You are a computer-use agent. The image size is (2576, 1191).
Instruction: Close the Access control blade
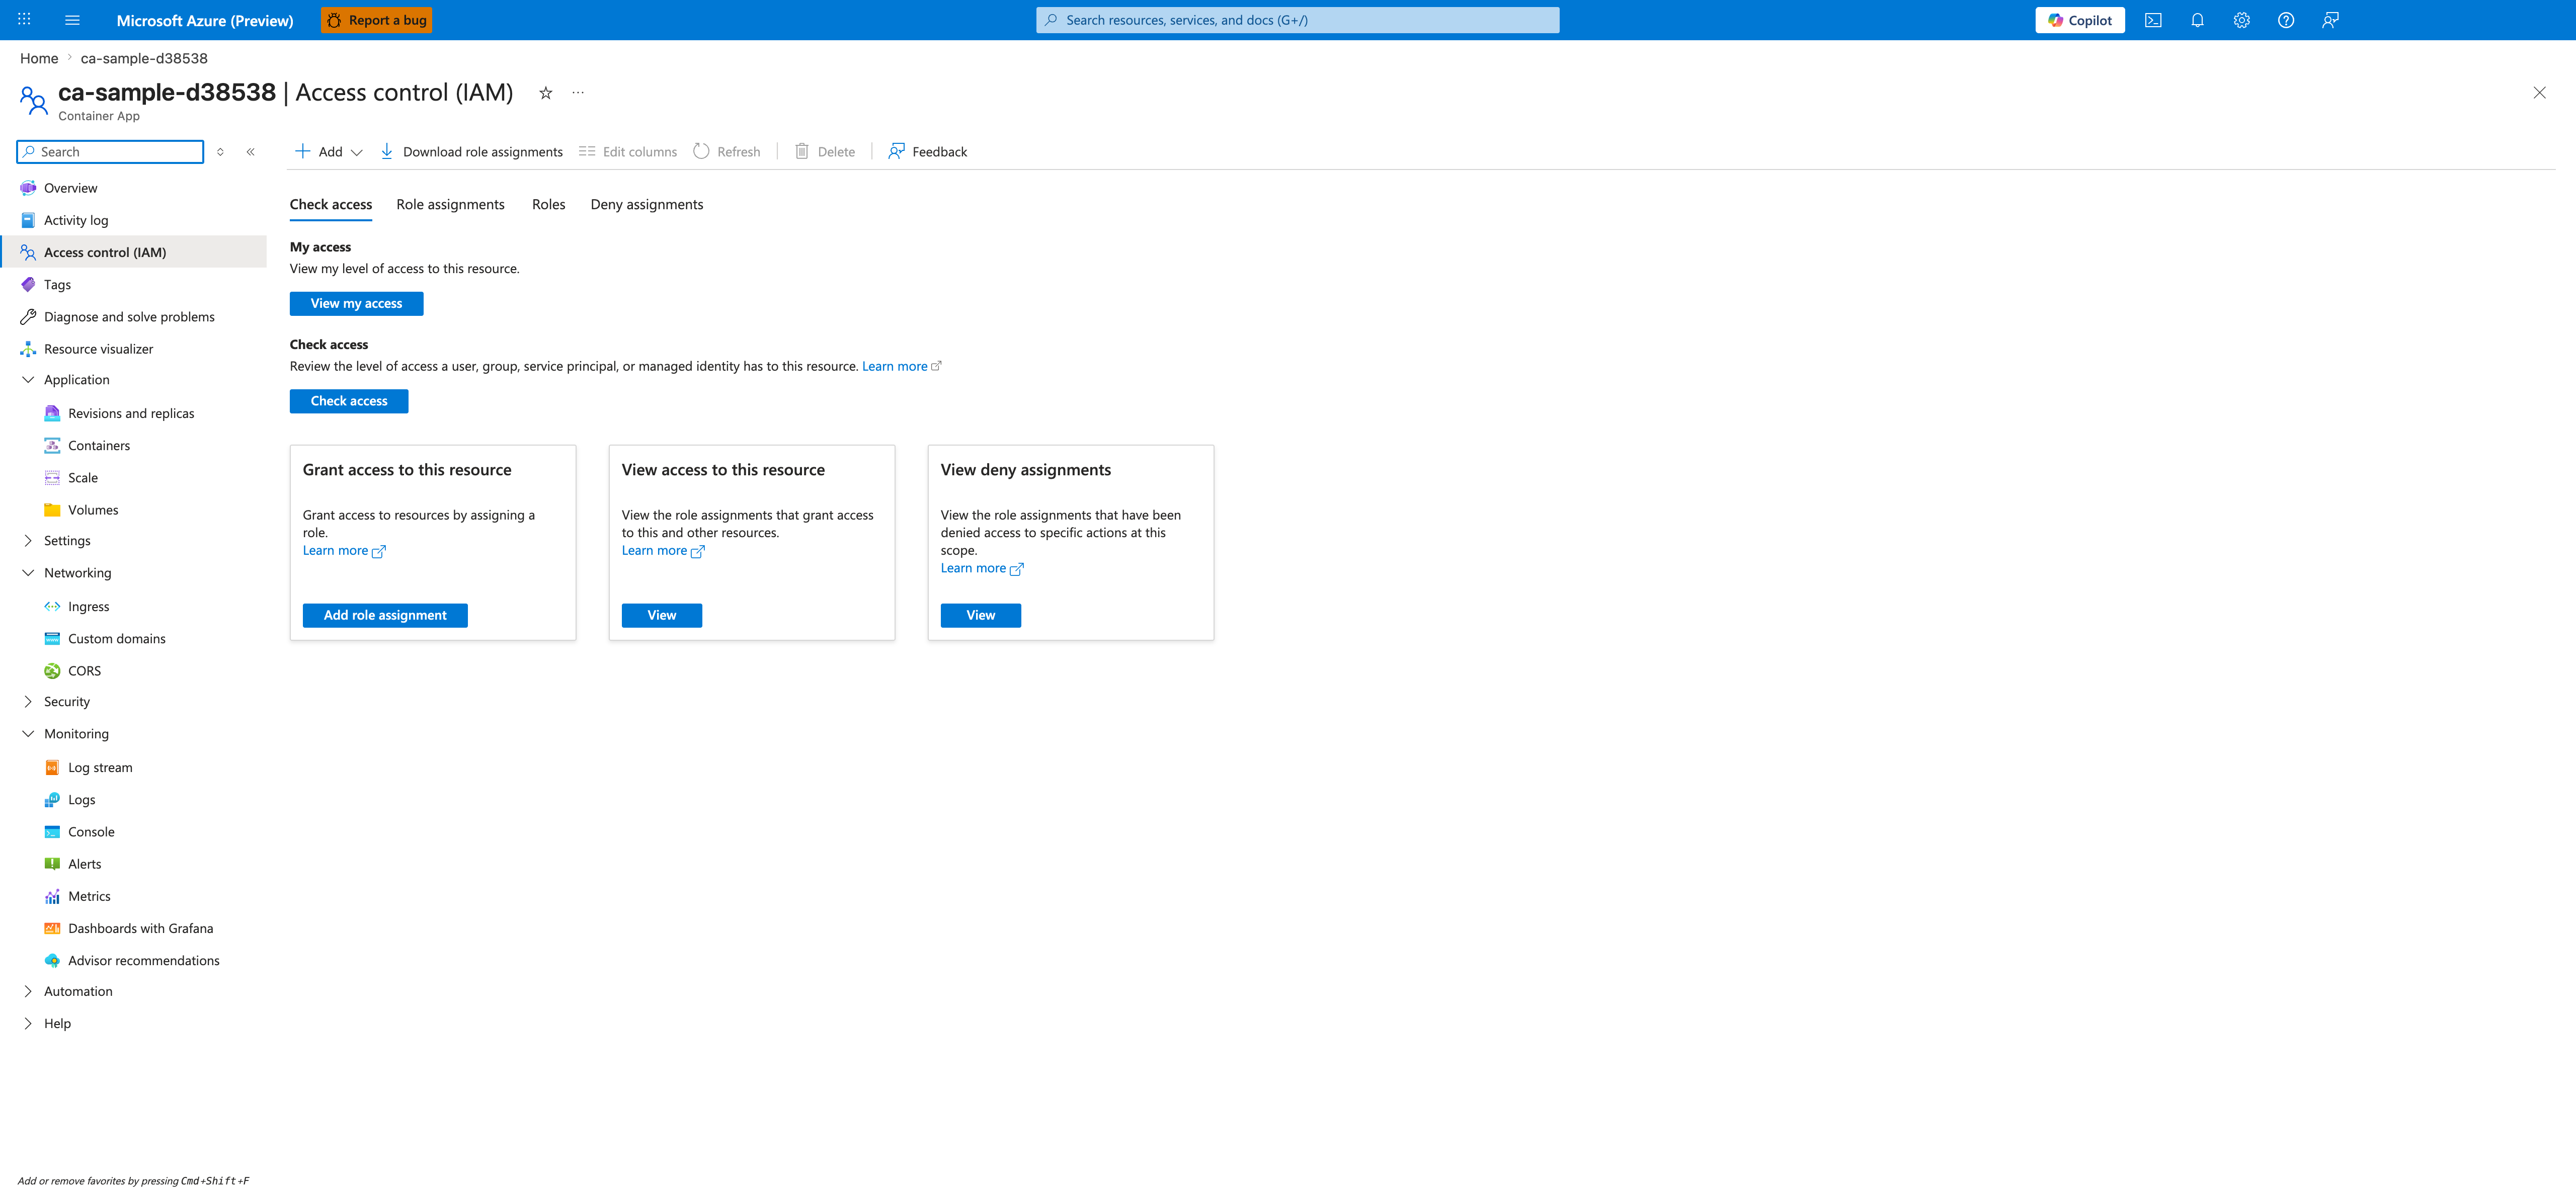point(2539,93)
